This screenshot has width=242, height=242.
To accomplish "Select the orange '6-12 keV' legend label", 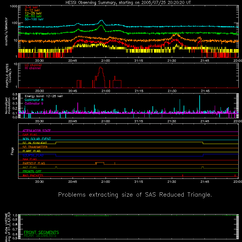I will (x=32, y=10).
